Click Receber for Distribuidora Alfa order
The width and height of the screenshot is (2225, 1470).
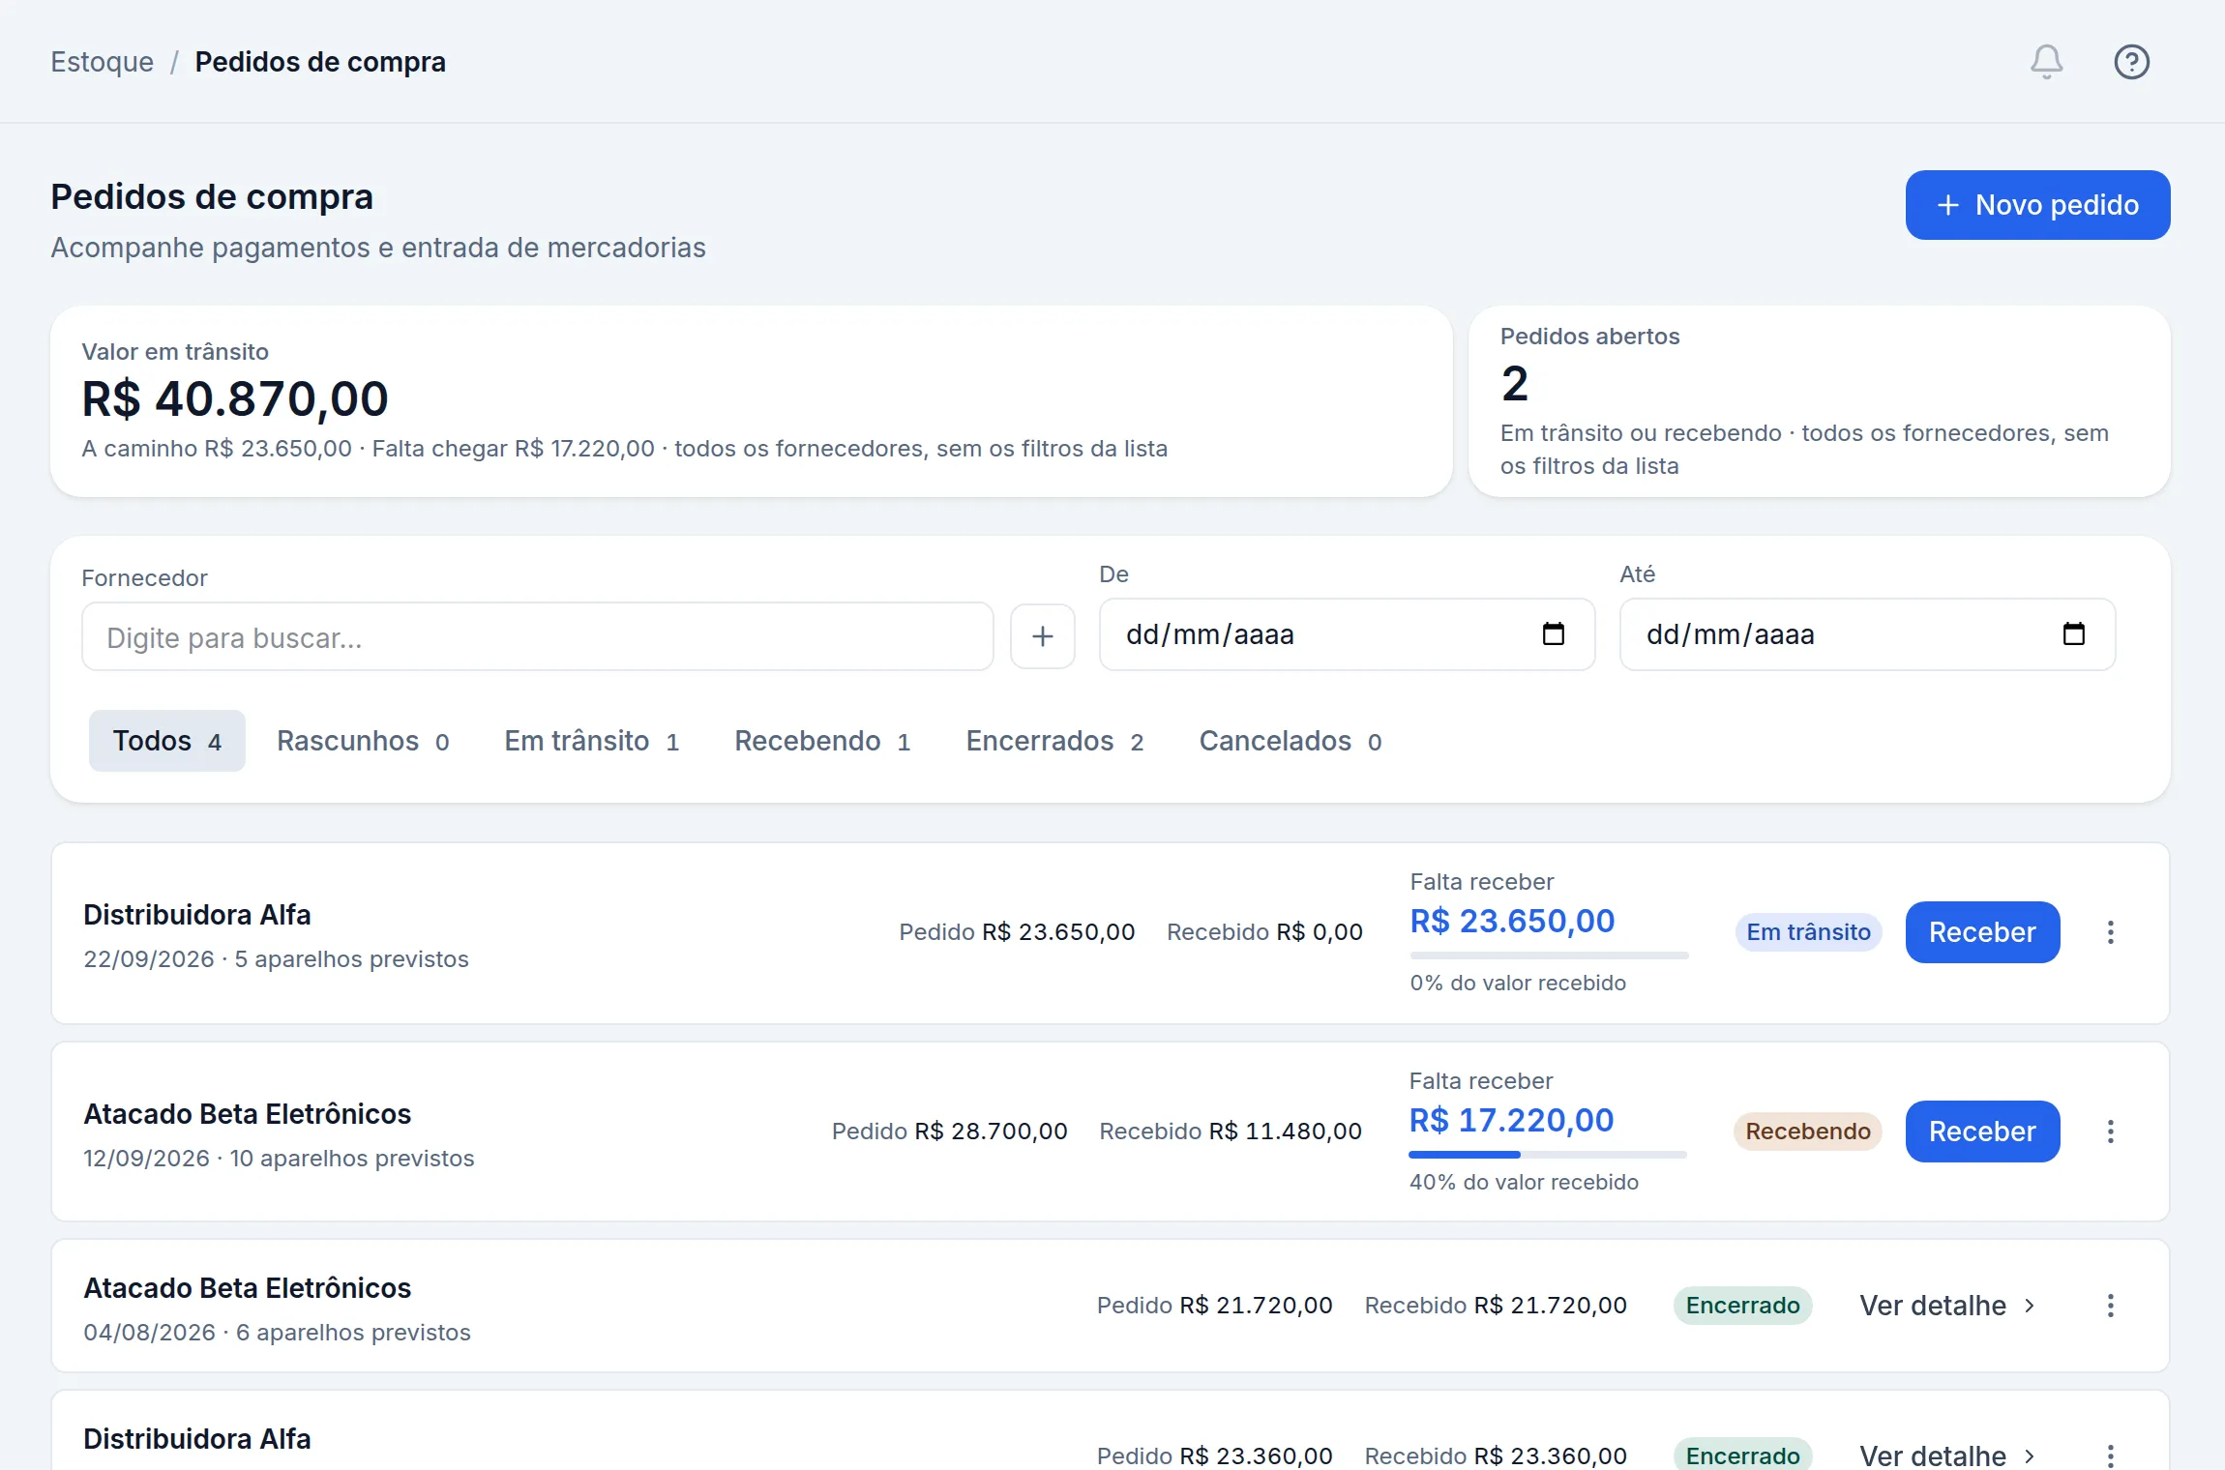tap(1982, 932)
